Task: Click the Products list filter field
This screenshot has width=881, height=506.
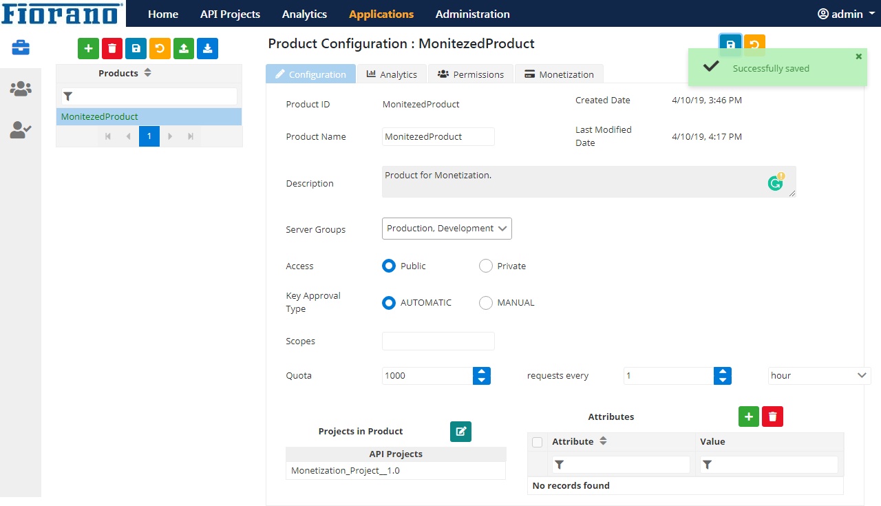Action: tap(149, 96)
